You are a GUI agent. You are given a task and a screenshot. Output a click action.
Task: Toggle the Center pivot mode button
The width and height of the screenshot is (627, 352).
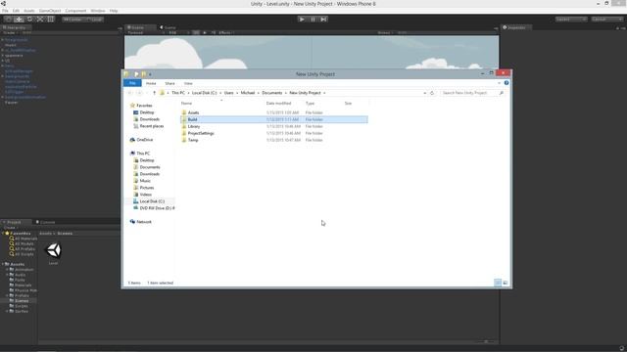[x=72, y=20]
